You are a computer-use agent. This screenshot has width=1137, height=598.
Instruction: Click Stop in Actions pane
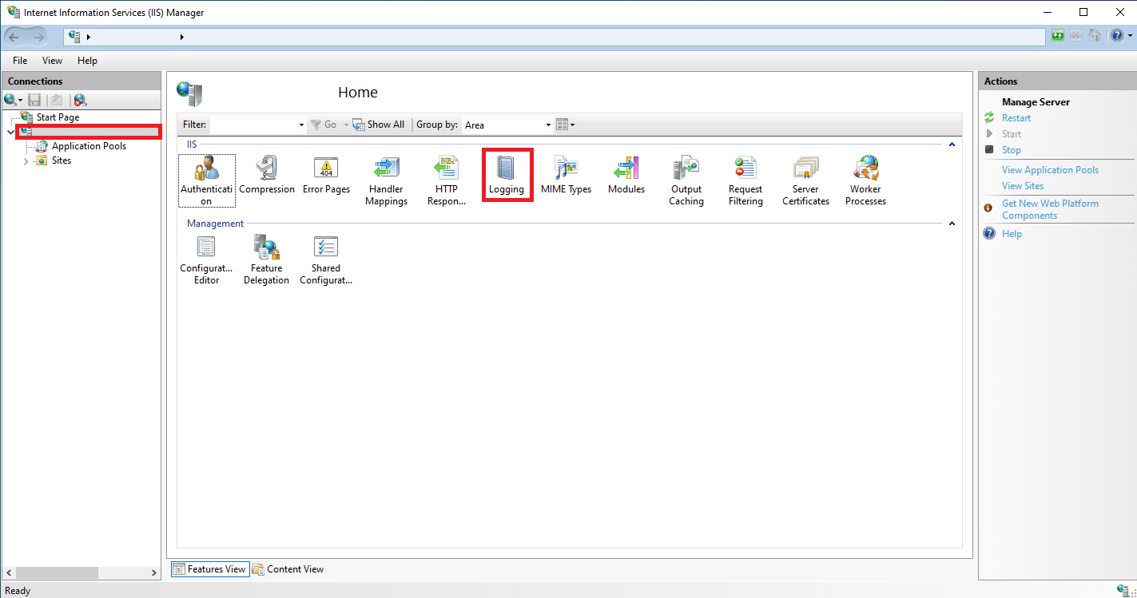point(1012,150)
